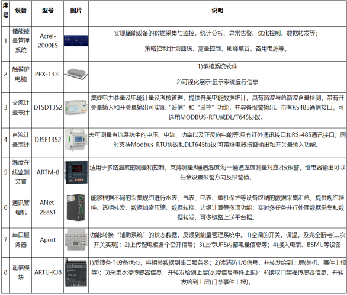This screenshot has height=295, width=347.
Task: Select the 说明 column header
Action: [217, 11]
